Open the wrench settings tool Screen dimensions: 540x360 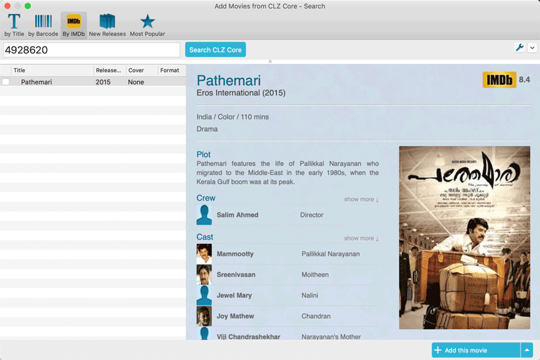[519, 47]
